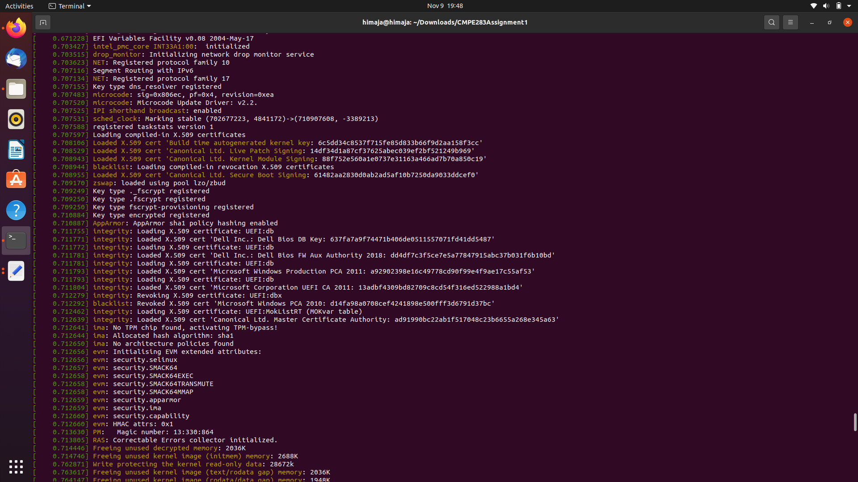The image size is (858, 482).
Task: Minimize the terminal window
Action: coord(812,22)
